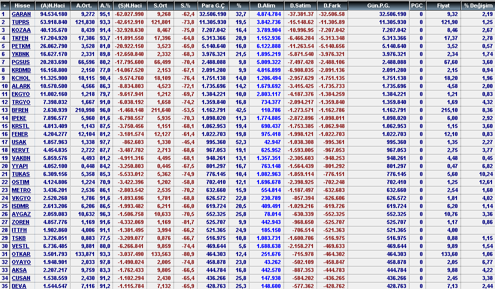Open the METRO stock link
495x289 pixels.
[21, 190]
